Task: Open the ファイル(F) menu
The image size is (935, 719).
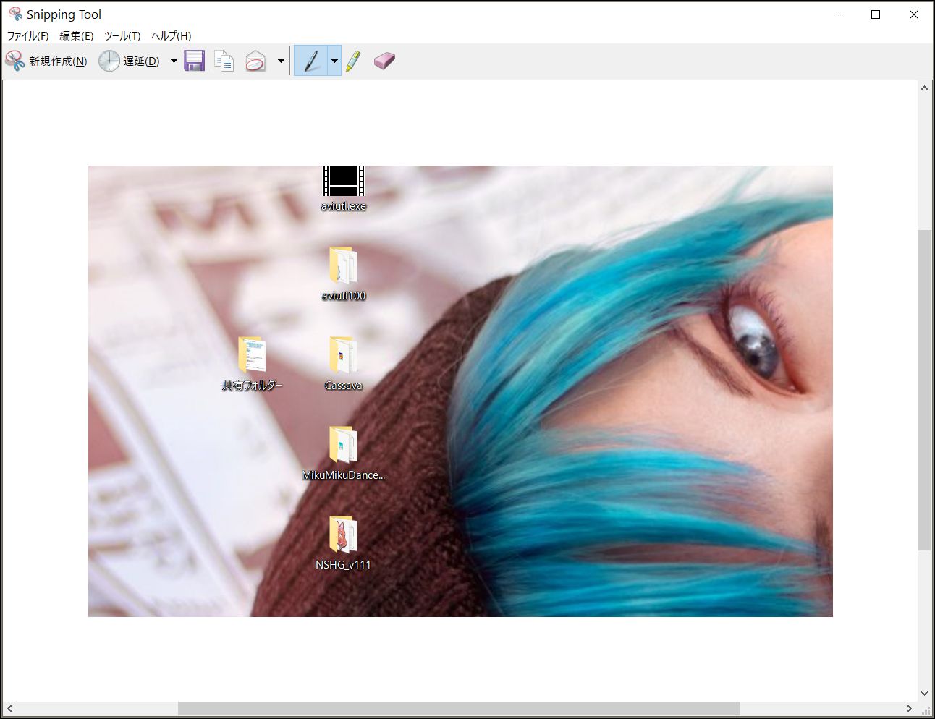Action: point(27,35)
